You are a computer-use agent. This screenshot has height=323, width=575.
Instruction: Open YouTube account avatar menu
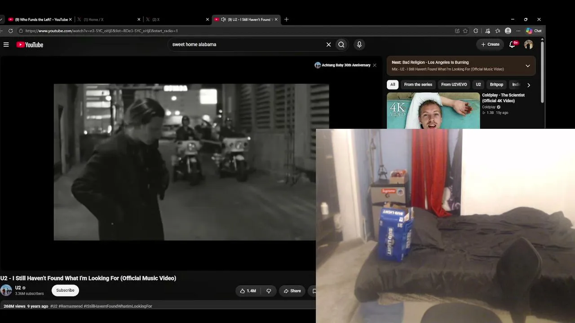coord(528,44)
